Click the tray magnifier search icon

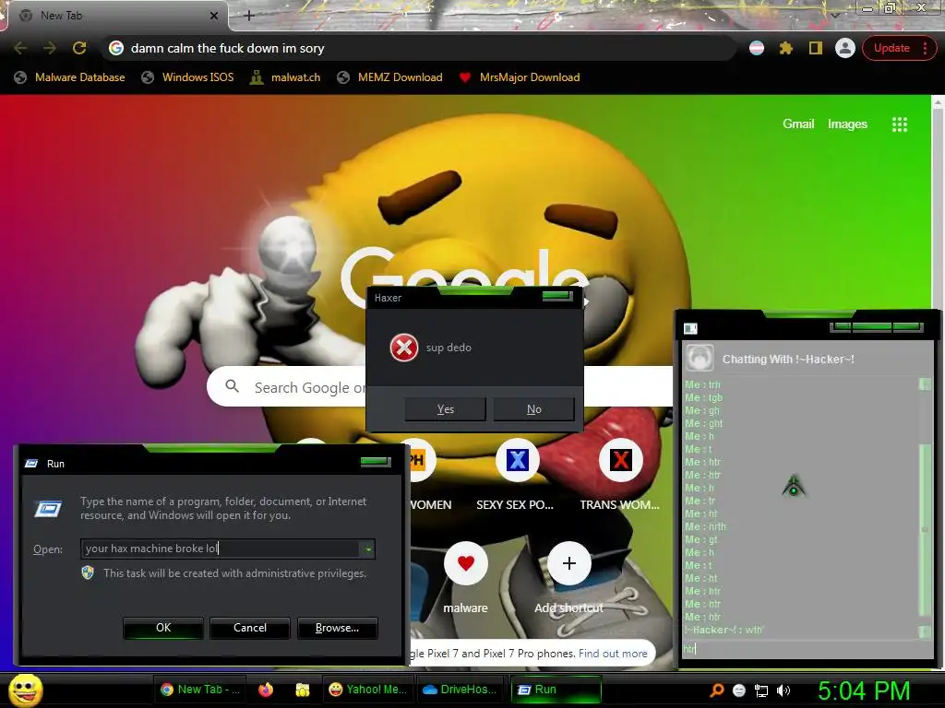[716, 690]
